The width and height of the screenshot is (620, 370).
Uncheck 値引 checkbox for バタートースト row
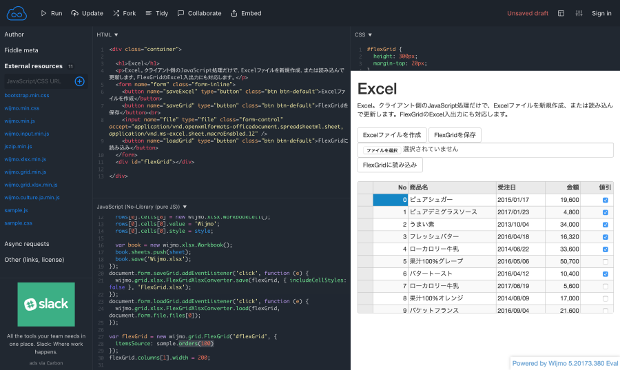point(606,274)
